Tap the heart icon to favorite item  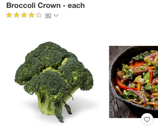click(147, 119)
